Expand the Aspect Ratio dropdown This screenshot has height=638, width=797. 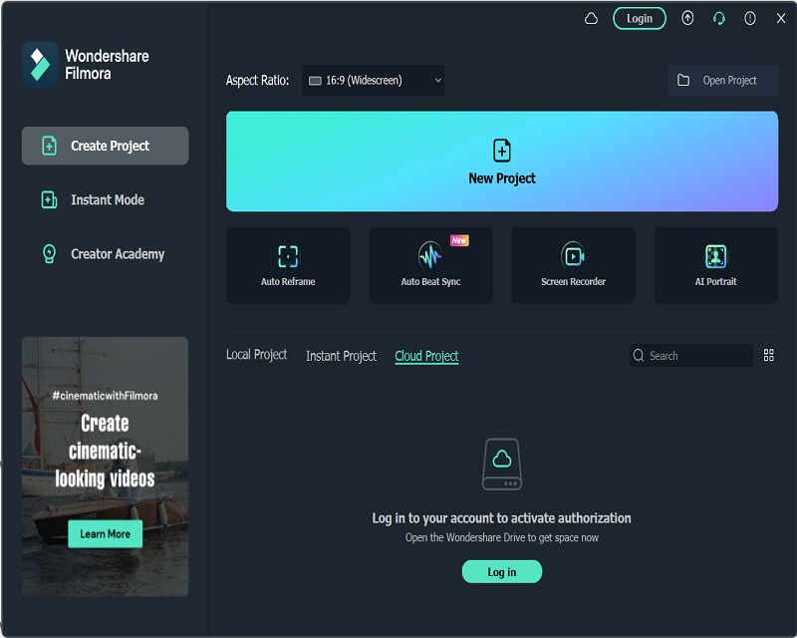point(373,81)
